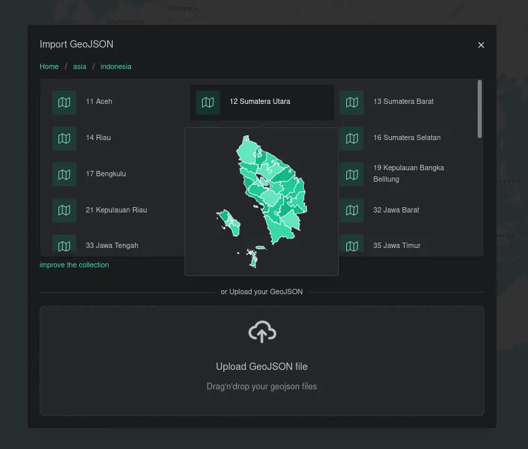Click the province list scrollbar
Viewport: 528px width, 449px height.
pos(480,109)
